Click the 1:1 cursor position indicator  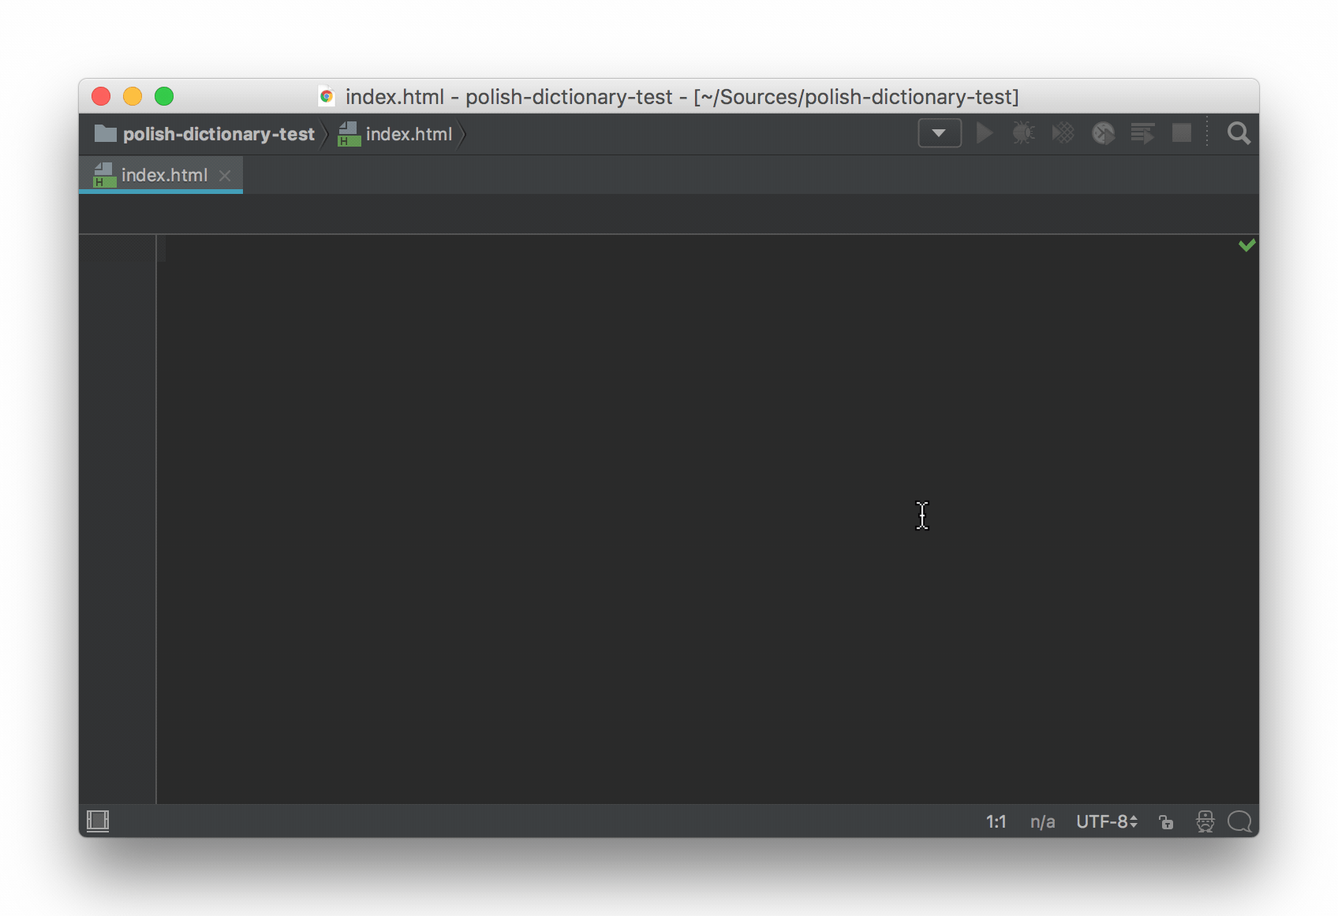(x=996, y=821)
